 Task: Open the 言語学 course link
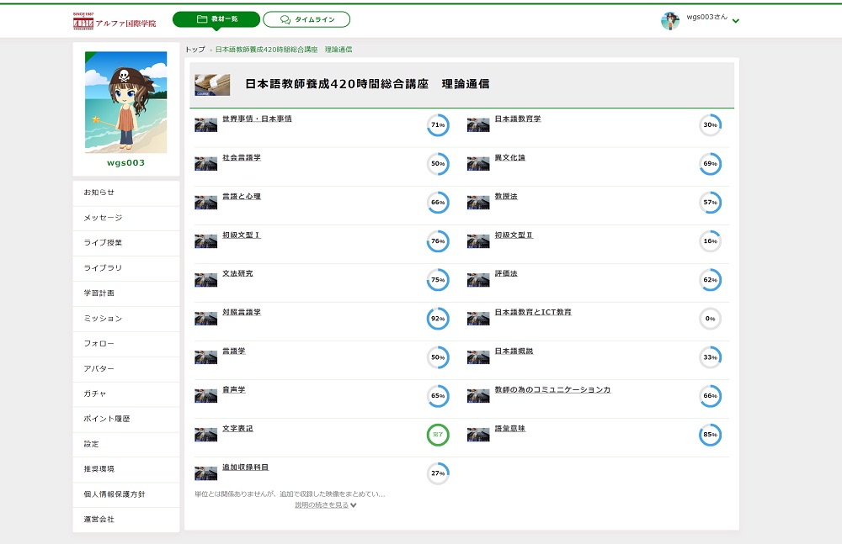[x=233, y=351]
